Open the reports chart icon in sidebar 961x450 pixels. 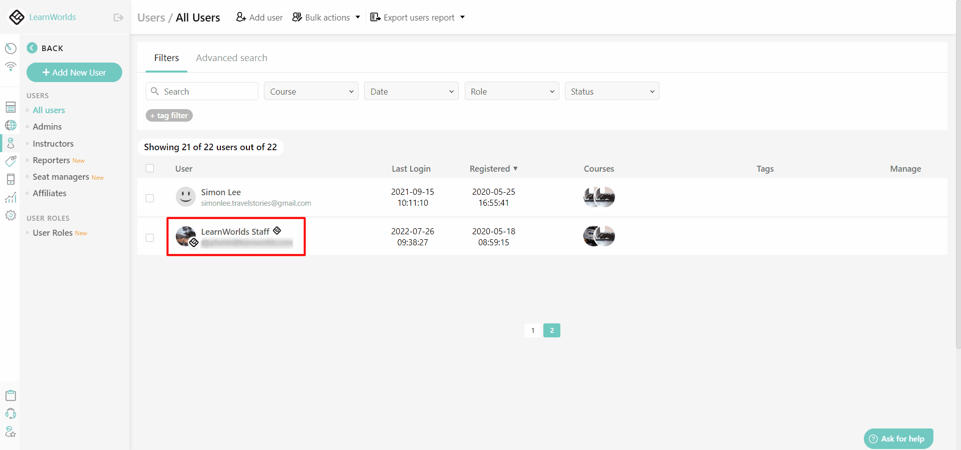tap(11, 198)
